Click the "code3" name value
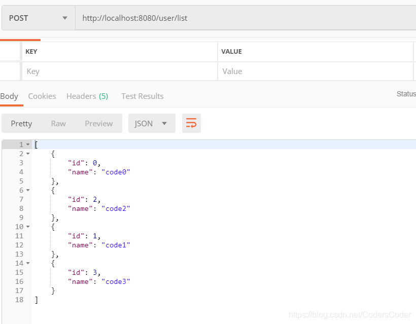Viewport: 416px width, 324px height. pyautogui.click(x=116, y=281)
